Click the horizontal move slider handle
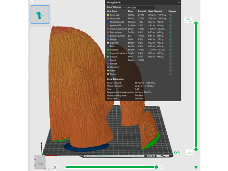The image size is (228, 171). click(156, 167)
